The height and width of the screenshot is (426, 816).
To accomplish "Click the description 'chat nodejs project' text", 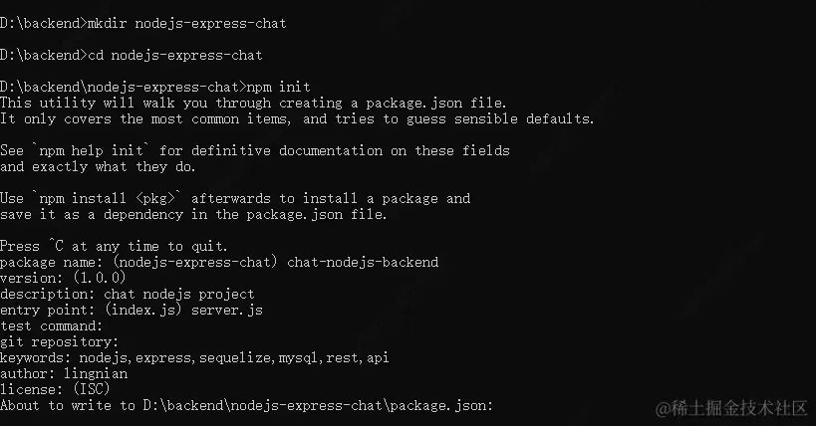I will coord(179,295).
